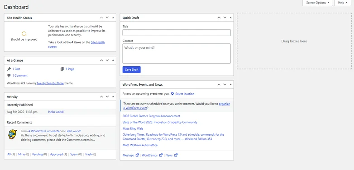
Task: Open the Help dropdown tab
Action: coord(343,3)
